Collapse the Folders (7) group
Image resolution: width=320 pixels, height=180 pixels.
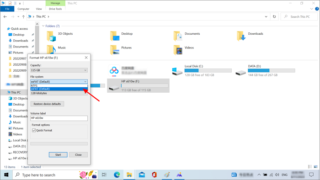(43, 26)
